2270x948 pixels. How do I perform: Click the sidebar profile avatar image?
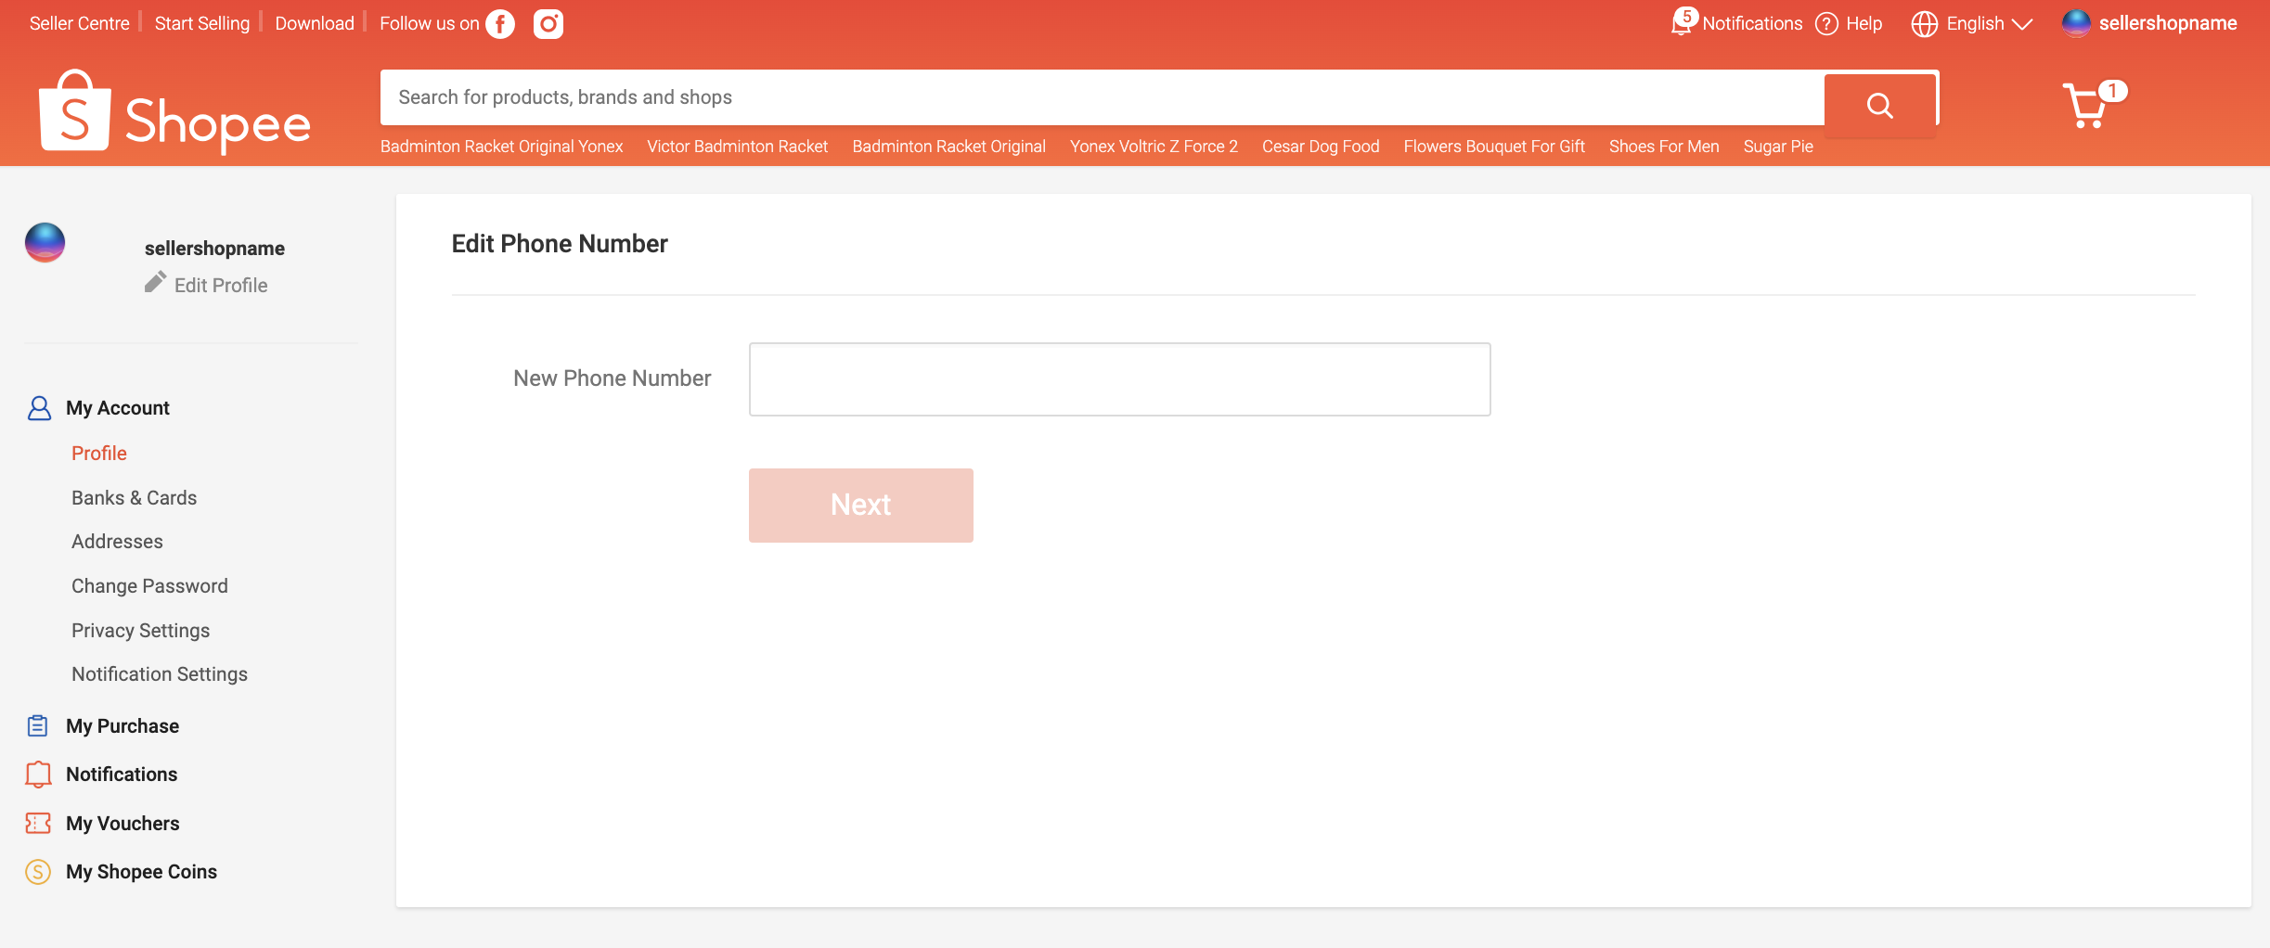point(45,243)
